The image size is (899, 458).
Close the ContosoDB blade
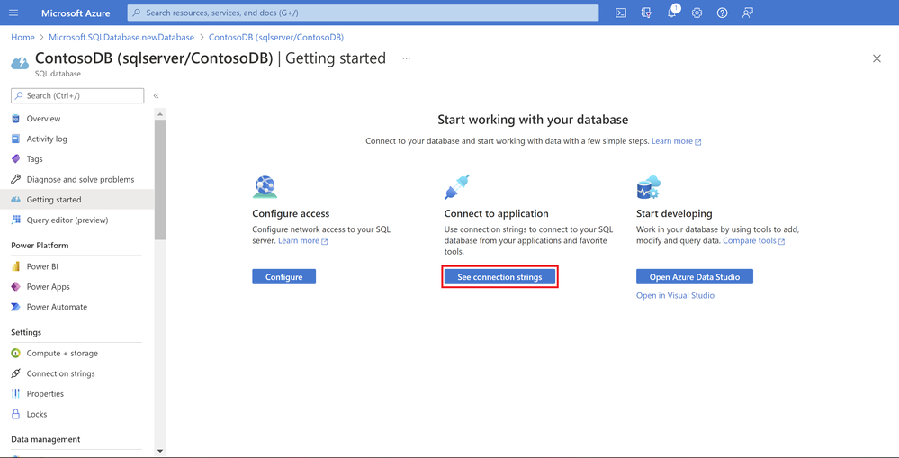click(877, 58)
